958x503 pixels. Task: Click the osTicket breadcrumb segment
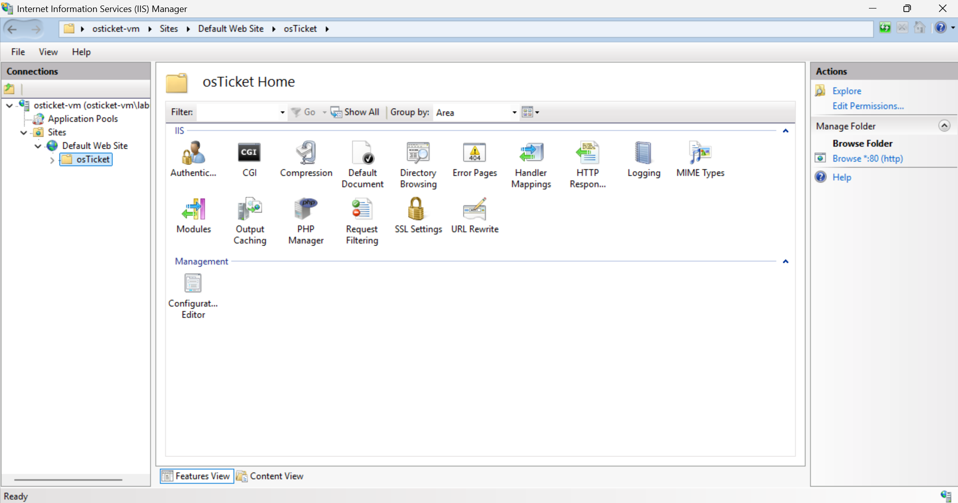(300, 29)
